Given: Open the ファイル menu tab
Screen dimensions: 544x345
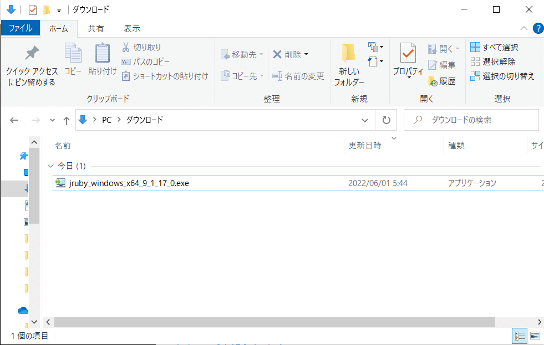Looking at the screenshot, I should pyautogui.click(x=21, y=28).
